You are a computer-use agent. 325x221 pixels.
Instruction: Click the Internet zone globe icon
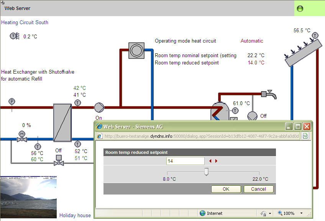pyautogui.click(x=202, y=213)
